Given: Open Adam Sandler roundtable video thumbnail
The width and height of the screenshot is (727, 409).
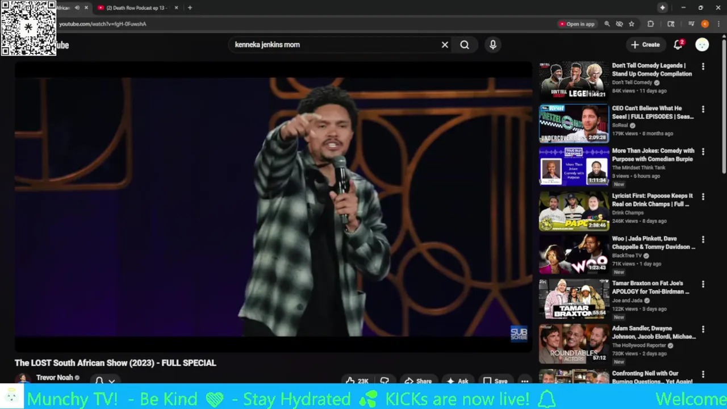Looking at the screenshot, I should point(574,344).
